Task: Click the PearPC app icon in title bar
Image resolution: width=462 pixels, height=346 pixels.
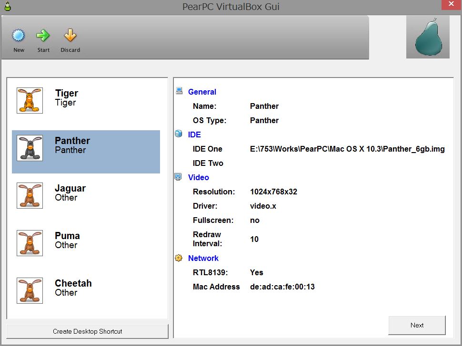Action: click(x=8, y=6)
